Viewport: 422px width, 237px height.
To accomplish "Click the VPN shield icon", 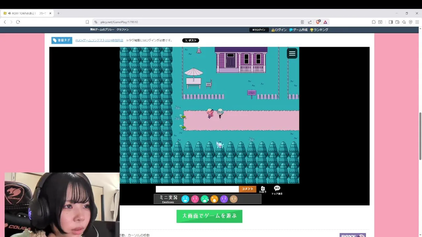I will tap(410, 22).
